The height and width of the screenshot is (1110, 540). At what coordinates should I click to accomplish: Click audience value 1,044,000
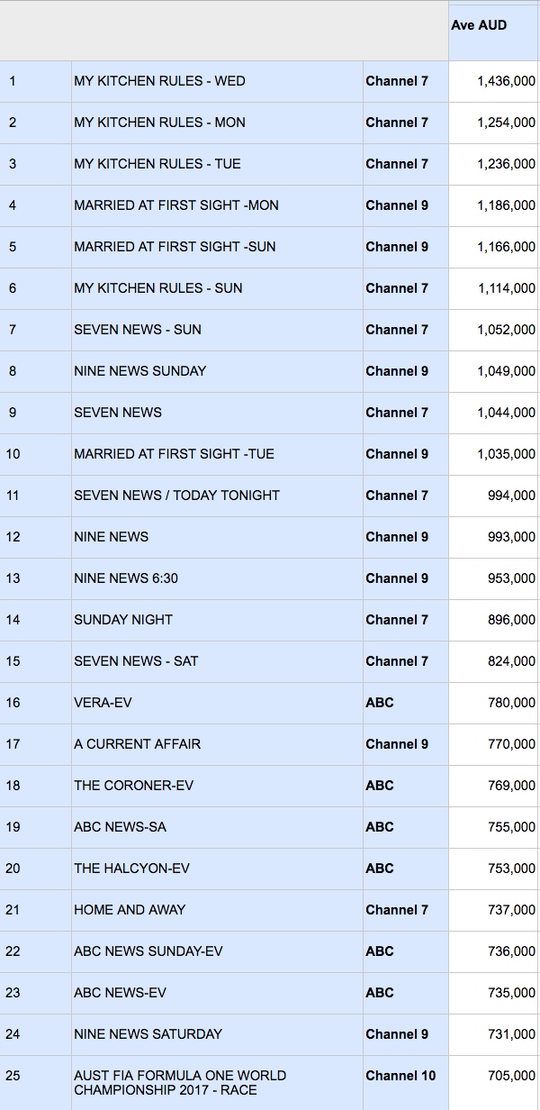point(493,413)
